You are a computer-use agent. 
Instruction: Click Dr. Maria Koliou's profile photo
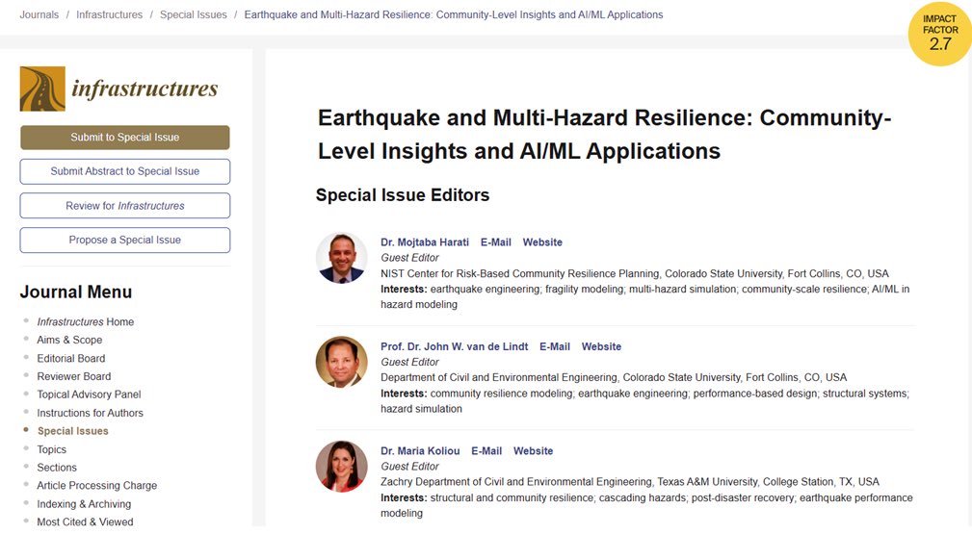pos(342,467)
